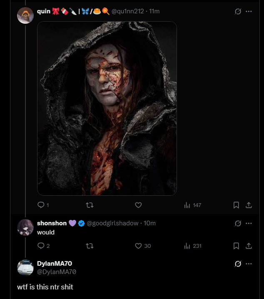Like quin's image post

tap(138, 205)
